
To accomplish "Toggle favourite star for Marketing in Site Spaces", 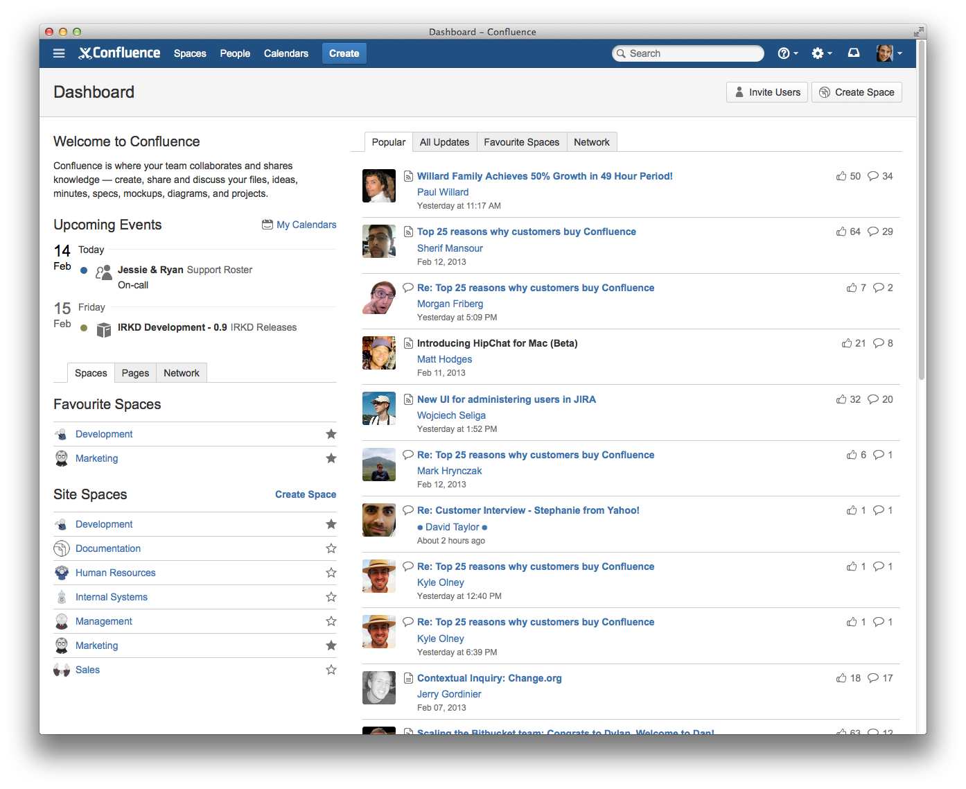I will point(331,645).
